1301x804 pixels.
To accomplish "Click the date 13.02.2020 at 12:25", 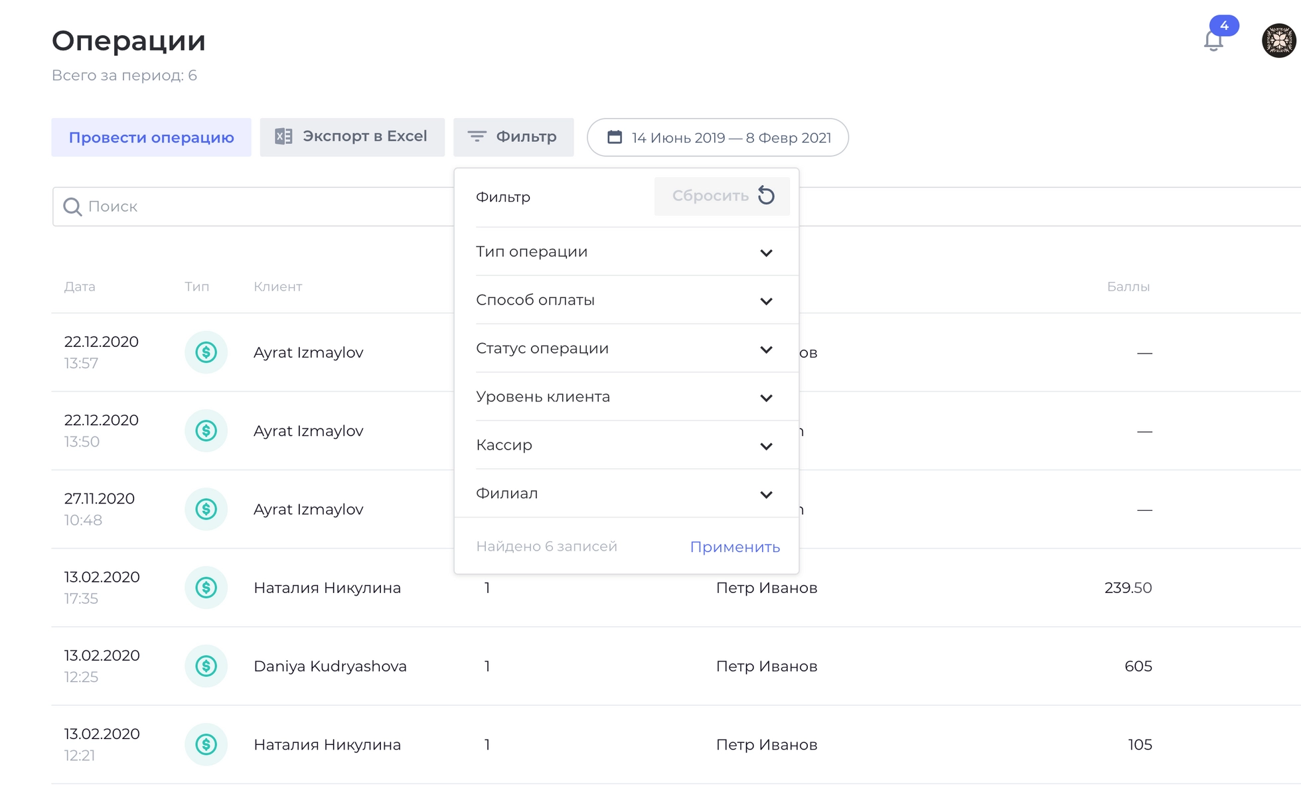I will tap(102, 655).
